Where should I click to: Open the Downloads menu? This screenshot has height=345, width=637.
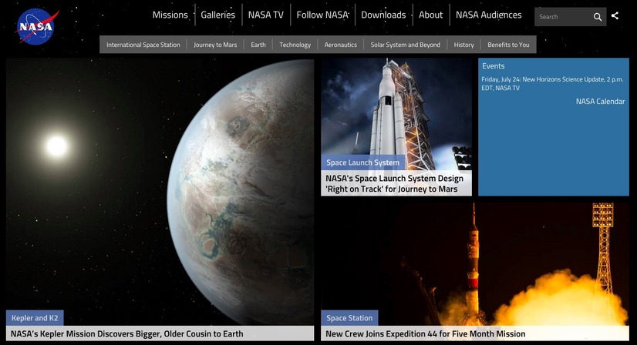pyautogui.click(x=383, y=15)
